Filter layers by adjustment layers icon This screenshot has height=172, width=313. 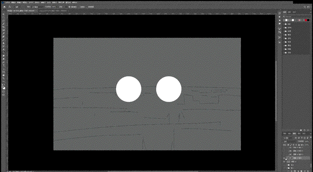click(x=299, y=138)
